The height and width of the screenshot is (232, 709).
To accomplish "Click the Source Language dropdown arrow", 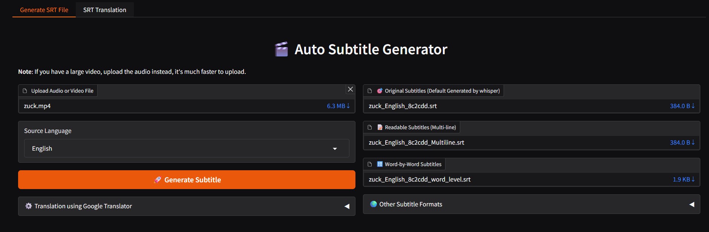I will [335, 149].
